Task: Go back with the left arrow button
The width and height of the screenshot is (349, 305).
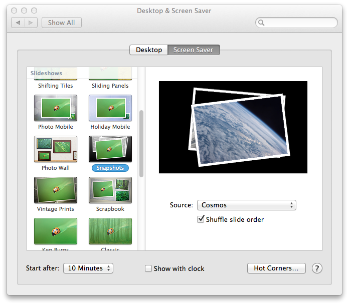Action: 18,23
